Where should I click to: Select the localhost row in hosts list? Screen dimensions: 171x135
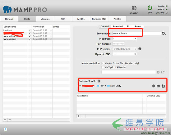pos(36,30)
